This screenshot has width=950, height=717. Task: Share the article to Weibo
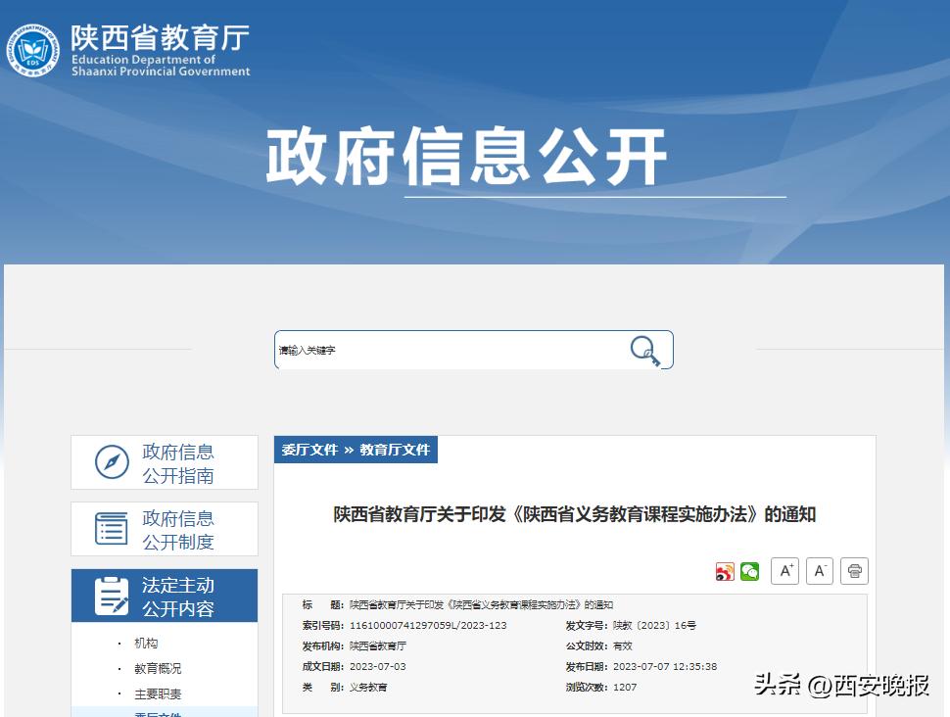pyautogui.click(x=725, y=570)
